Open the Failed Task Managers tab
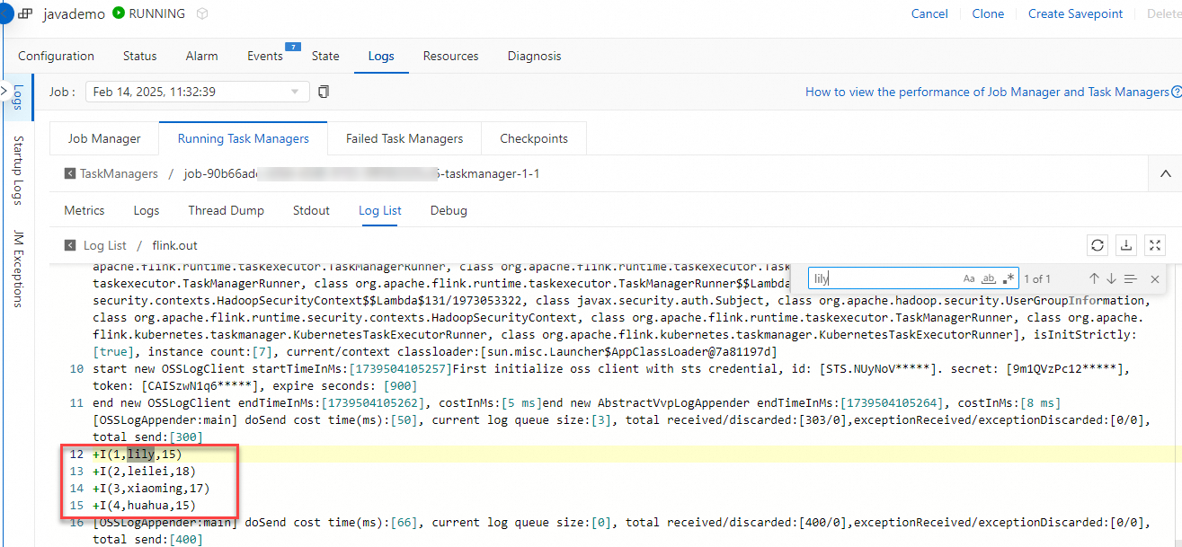1182x547 pixels. click(404, 138)
